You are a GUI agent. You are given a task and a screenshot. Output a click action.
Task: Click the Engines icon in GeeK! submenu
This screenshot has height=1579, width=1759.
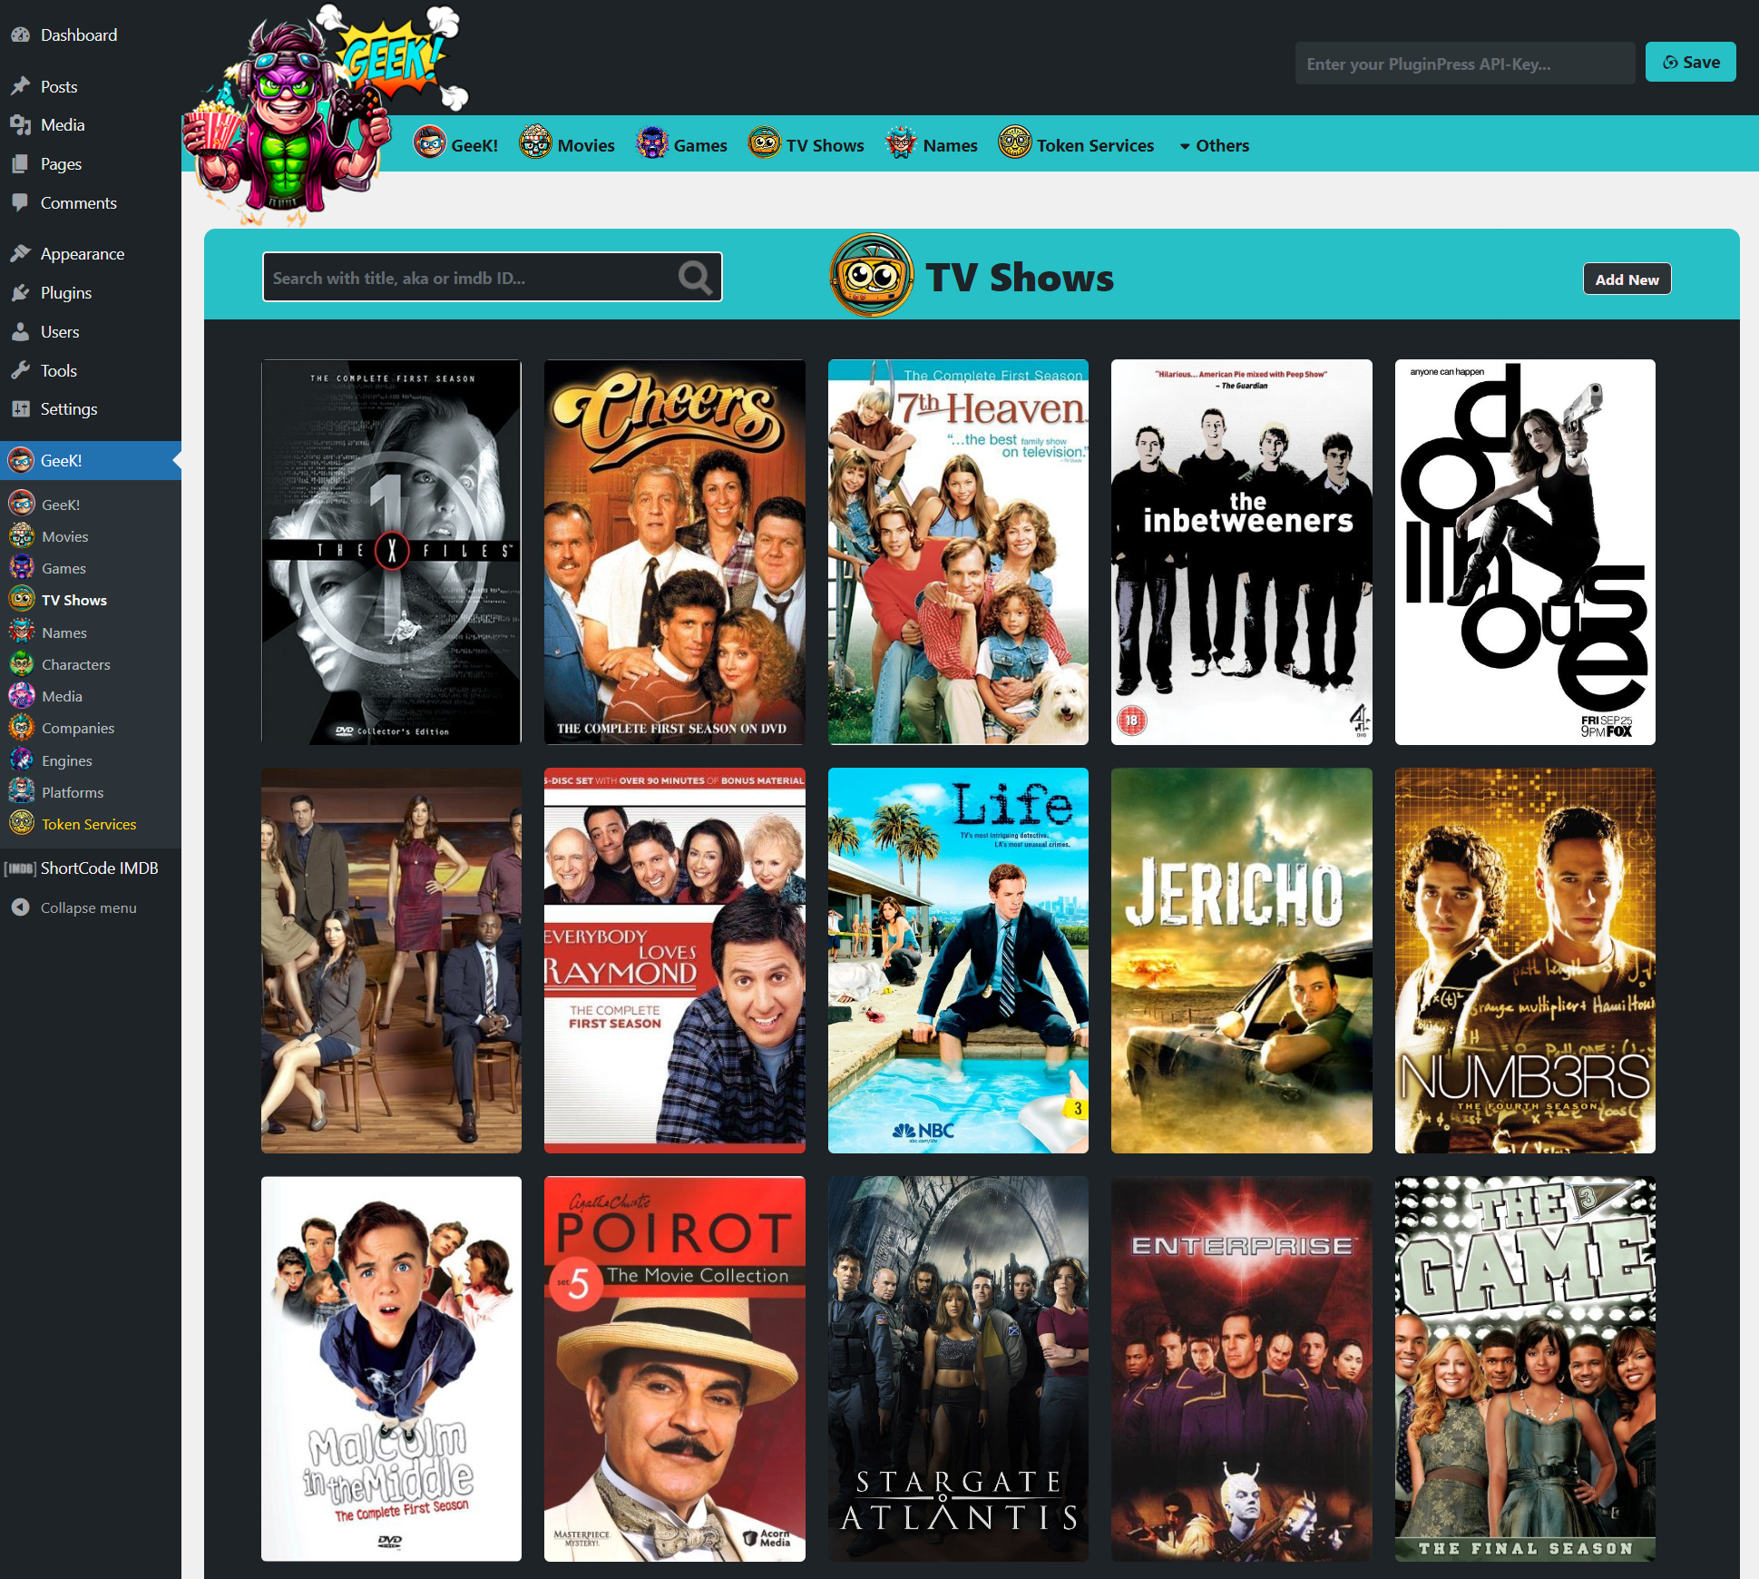tap(22, 760)
